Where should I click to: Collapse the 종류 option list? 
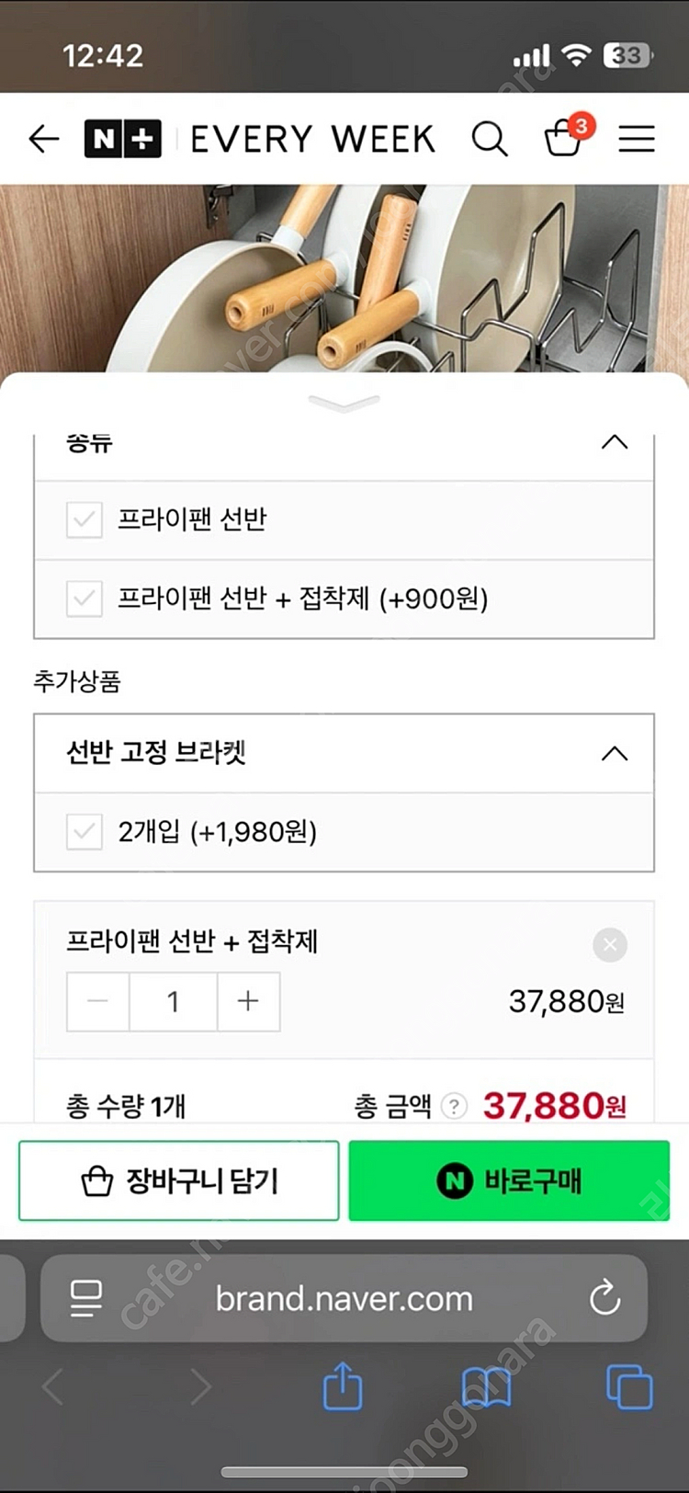coord(615,443)
